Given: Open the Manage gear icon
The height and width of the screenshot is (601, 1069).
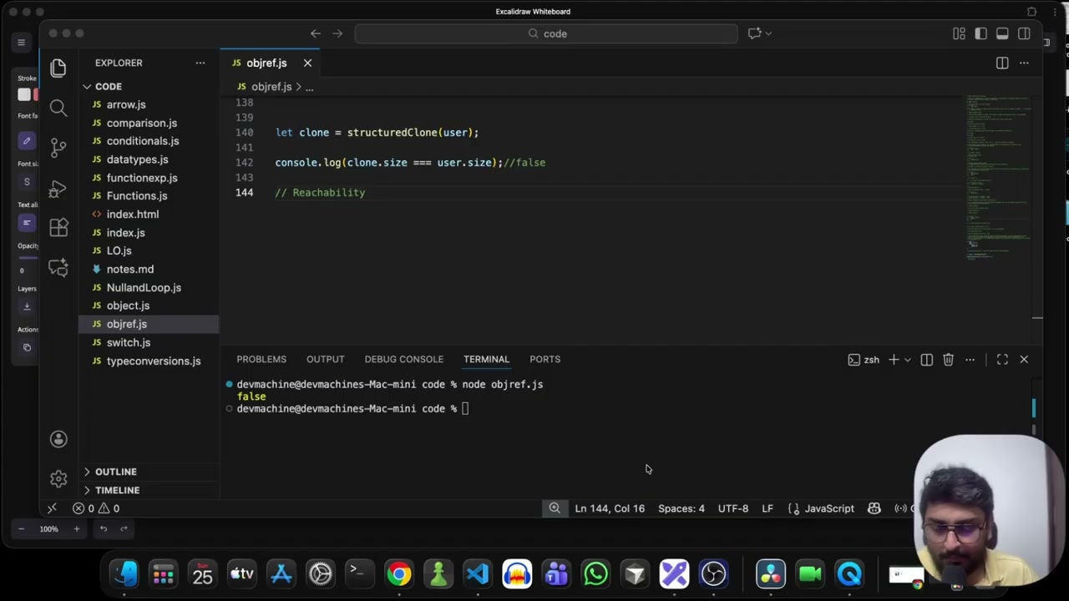Looking at the screenshot, I should [x=58, y=479].
